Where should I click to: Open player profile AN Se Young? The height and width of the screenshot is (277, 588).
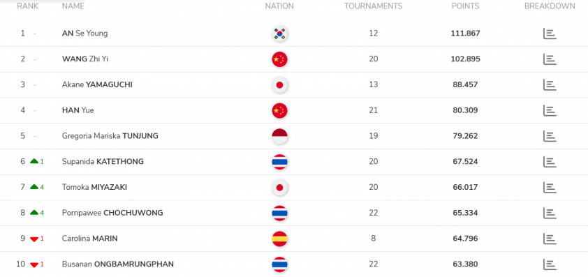point(84,33)
